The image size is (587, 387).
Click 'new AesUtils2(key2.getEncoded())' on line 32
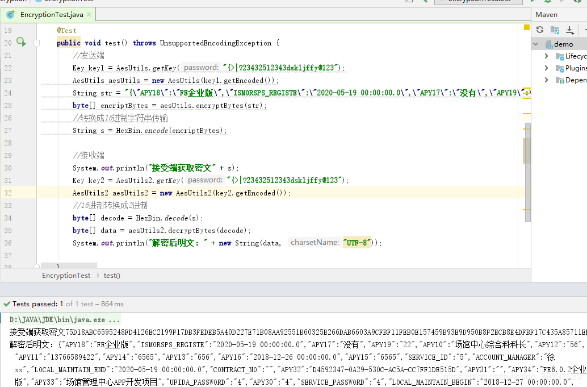pyautogui.click(x=223, y=193)
